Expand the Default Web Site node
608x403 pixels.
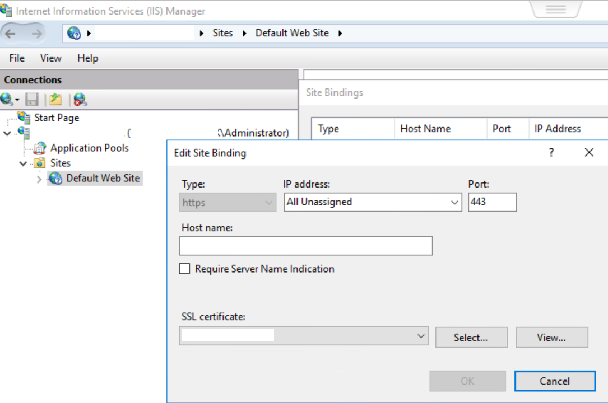point(39,179)
